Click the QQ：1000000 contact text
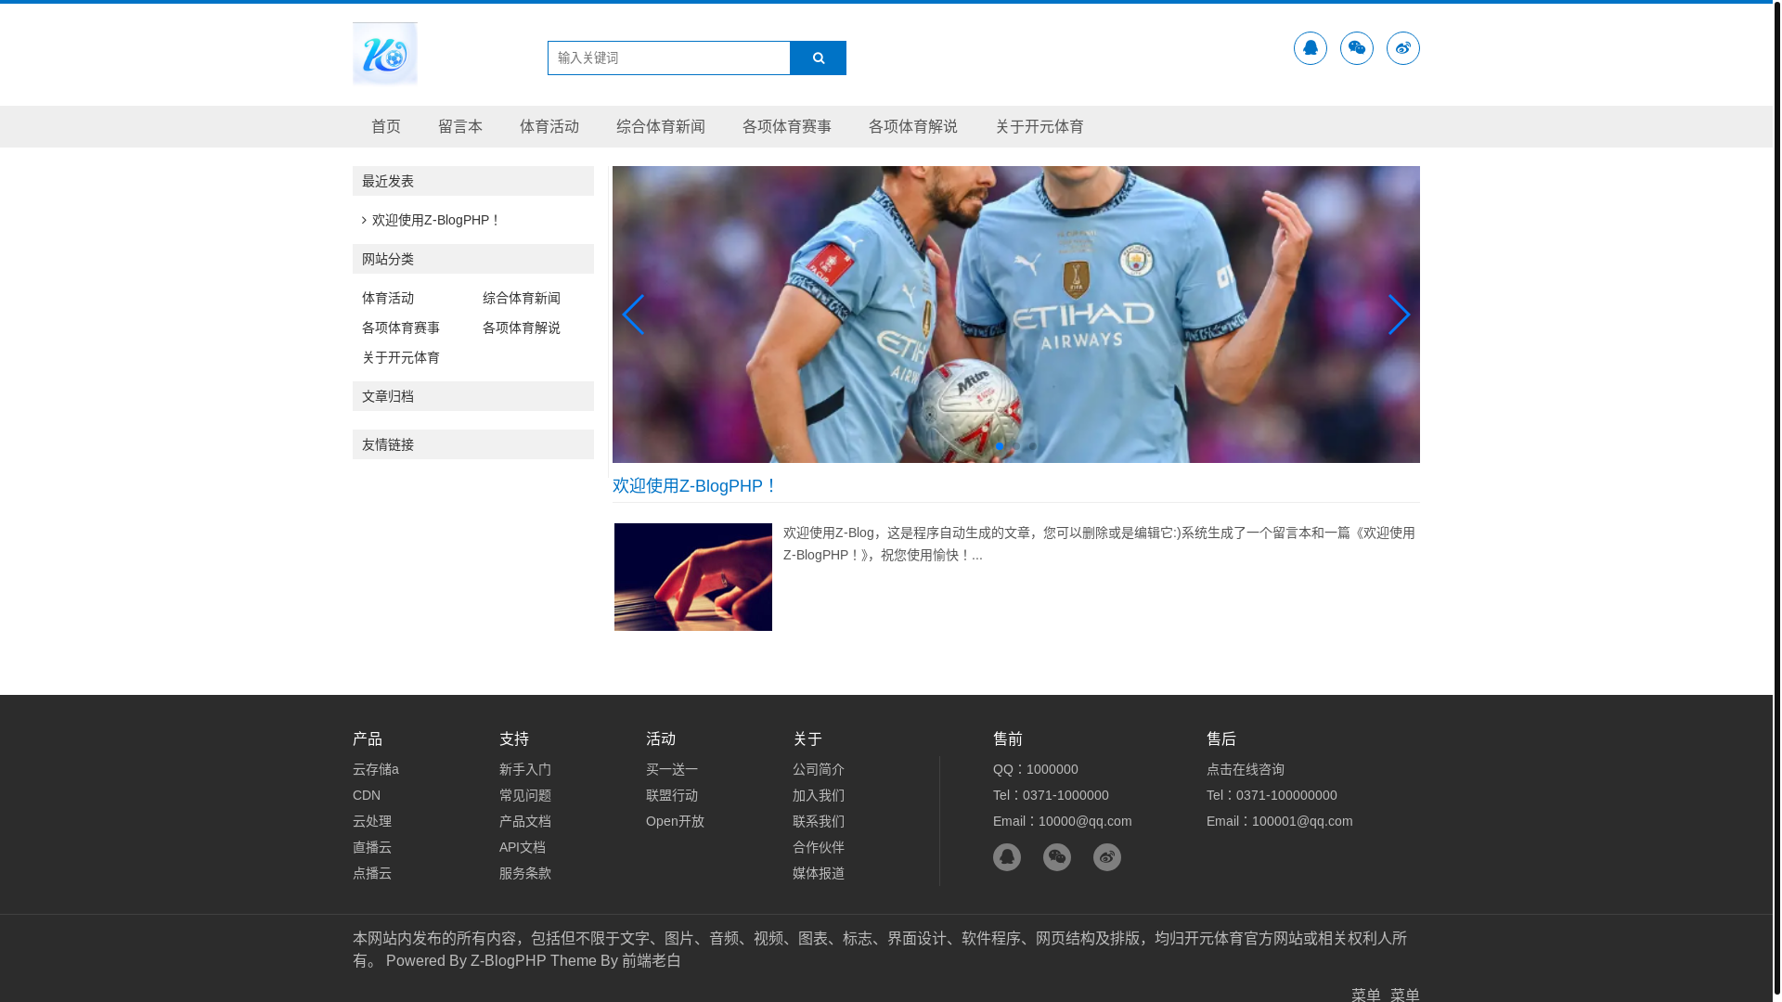The image size is (1782, 1002). [1036, 769]
